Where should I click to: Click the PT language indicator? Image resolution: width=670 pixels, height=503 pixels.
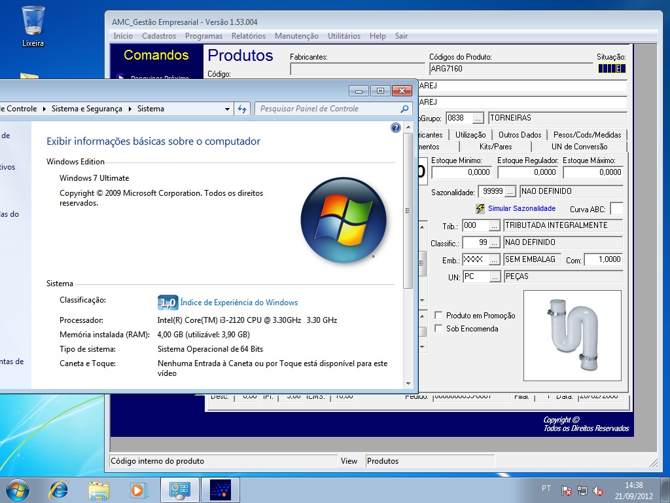click(x=546, y=489)
